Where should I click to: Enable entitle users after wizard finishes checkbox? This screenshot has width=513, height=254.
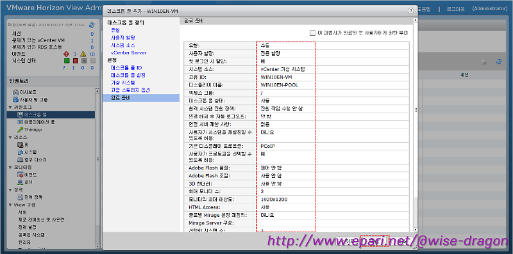(x=312, y=33)
